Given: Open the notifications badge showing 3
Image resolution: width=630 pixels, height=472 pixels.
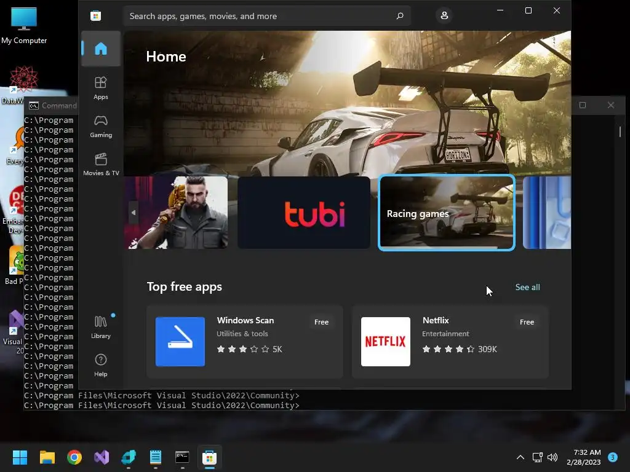Looking at the screenshot, I should click(613, 457).
